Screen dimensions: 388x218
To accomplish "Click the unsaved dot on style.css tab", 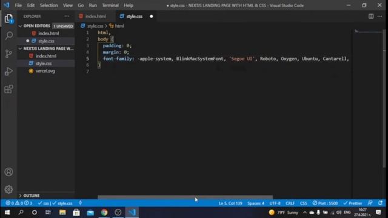I will pyautogui.click(x=152, y=16).
